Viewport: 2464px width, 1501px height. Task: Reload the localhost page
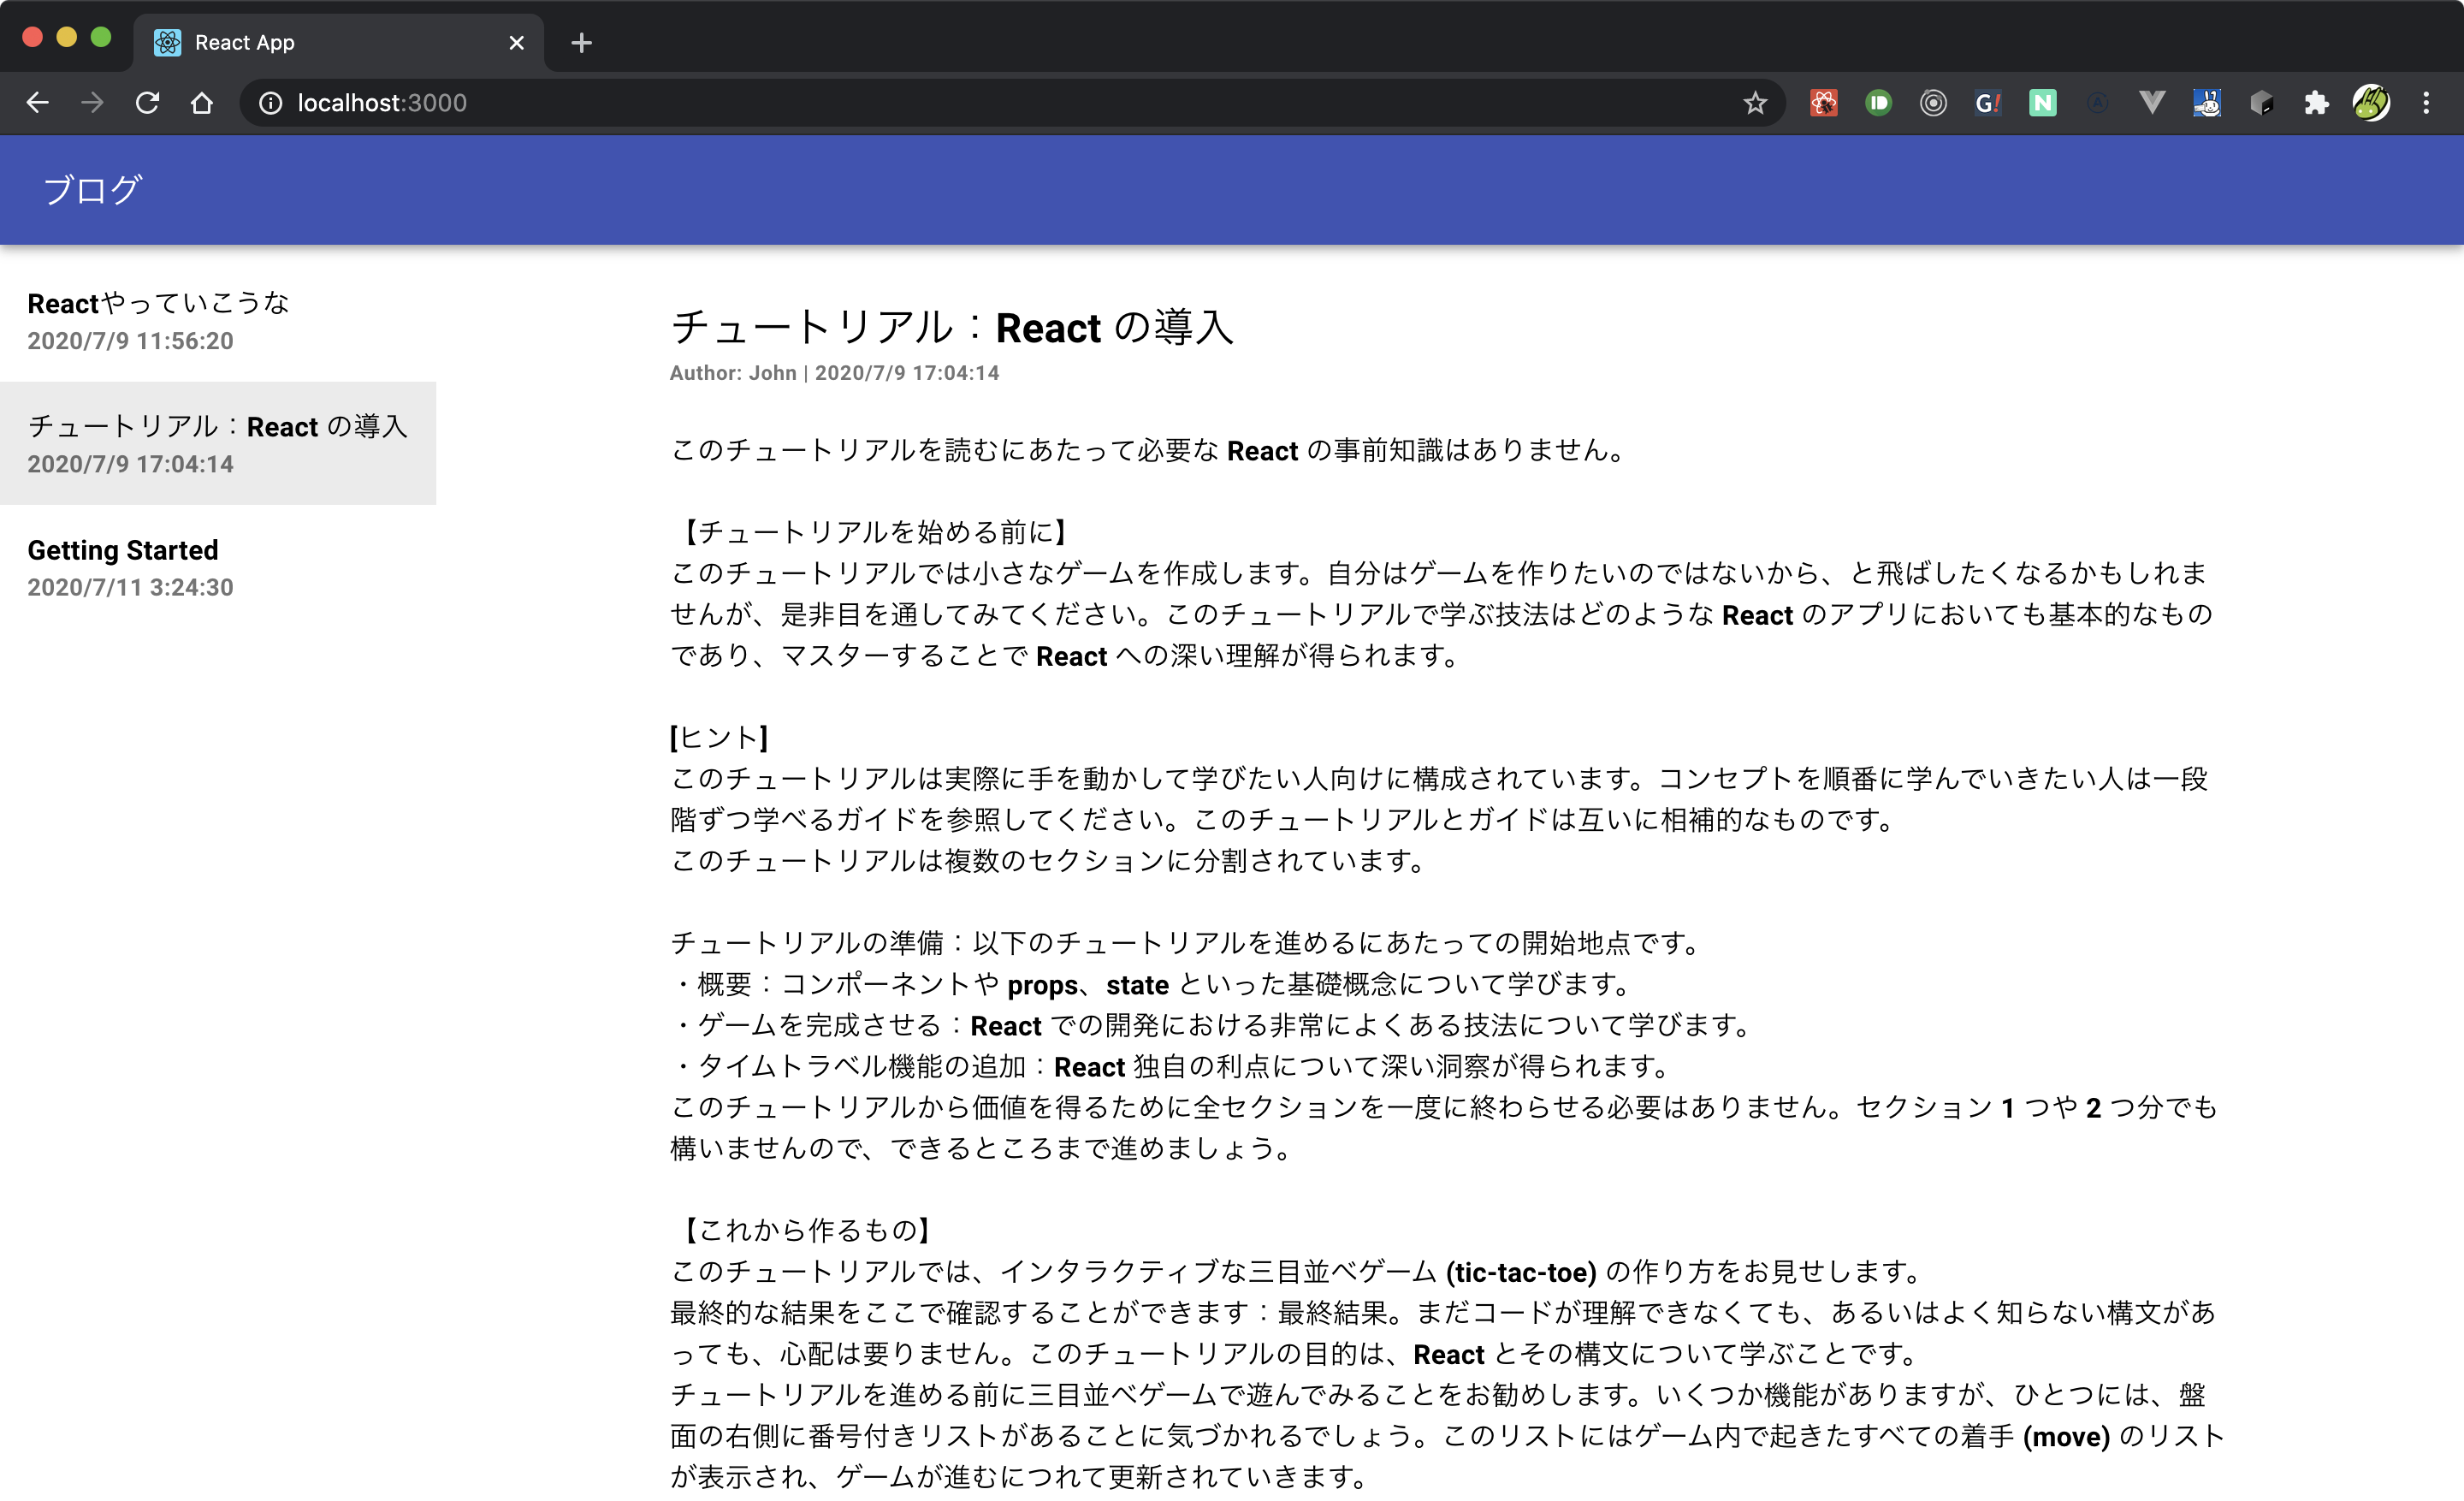point(147,103)
